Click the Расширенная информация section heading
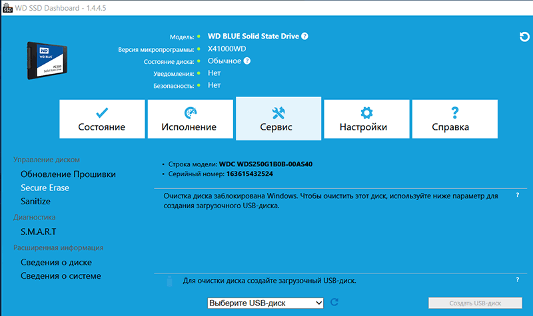 pos(59,247)
